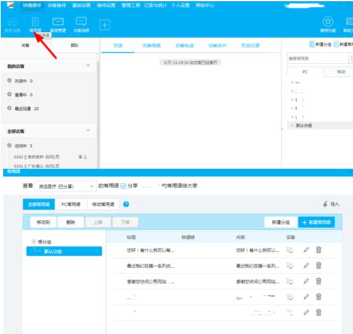The height and width of the screenshot is (334, 353).
Task: Click visitor icon beside 0142 visitor entry
Action: 80,157
